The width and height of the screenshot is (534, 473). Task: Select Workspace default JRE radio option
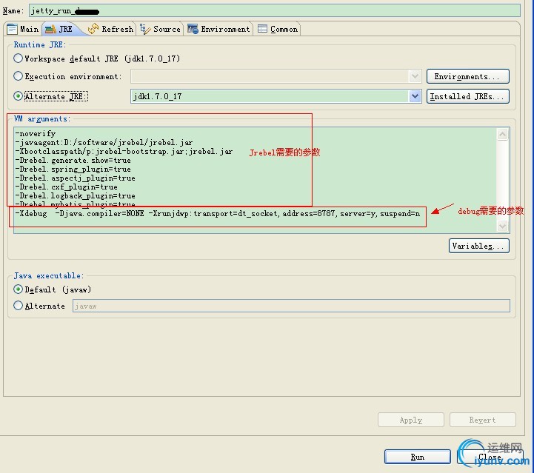click(x=18, y=58)
